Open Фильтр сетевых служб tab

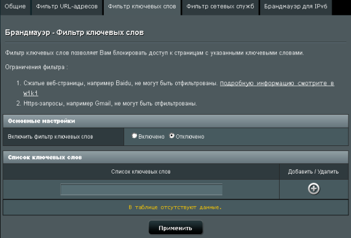click(220, 7)
